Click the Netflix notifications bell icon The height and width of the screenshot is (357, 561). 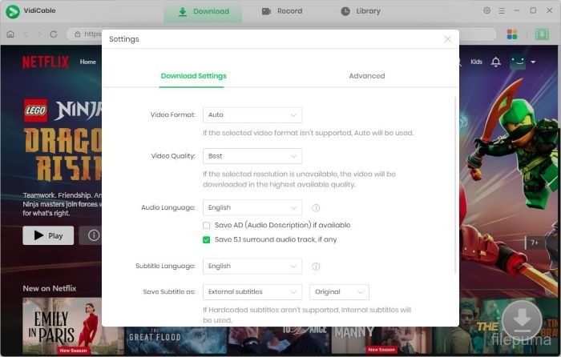click(495, 62)
